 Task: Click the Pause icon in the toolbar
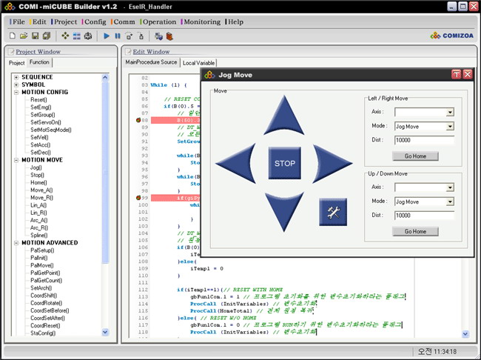point(118,36)
